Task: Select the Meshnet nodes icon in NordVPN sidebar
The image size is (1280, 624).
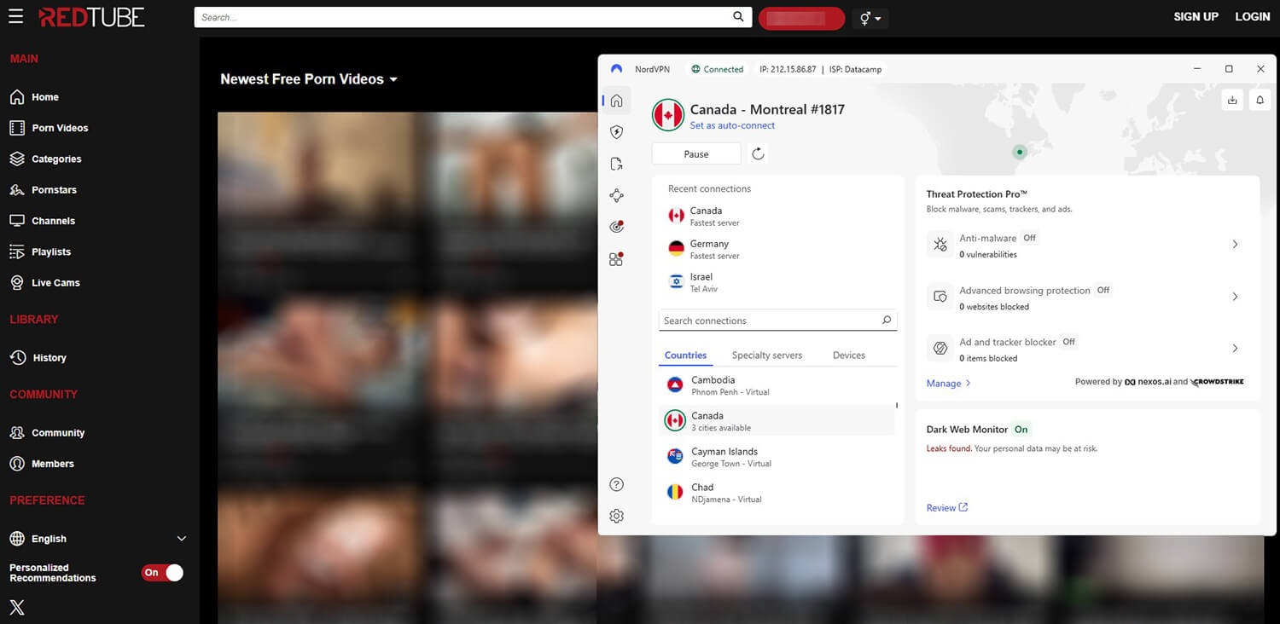Action: pos(616,195)
